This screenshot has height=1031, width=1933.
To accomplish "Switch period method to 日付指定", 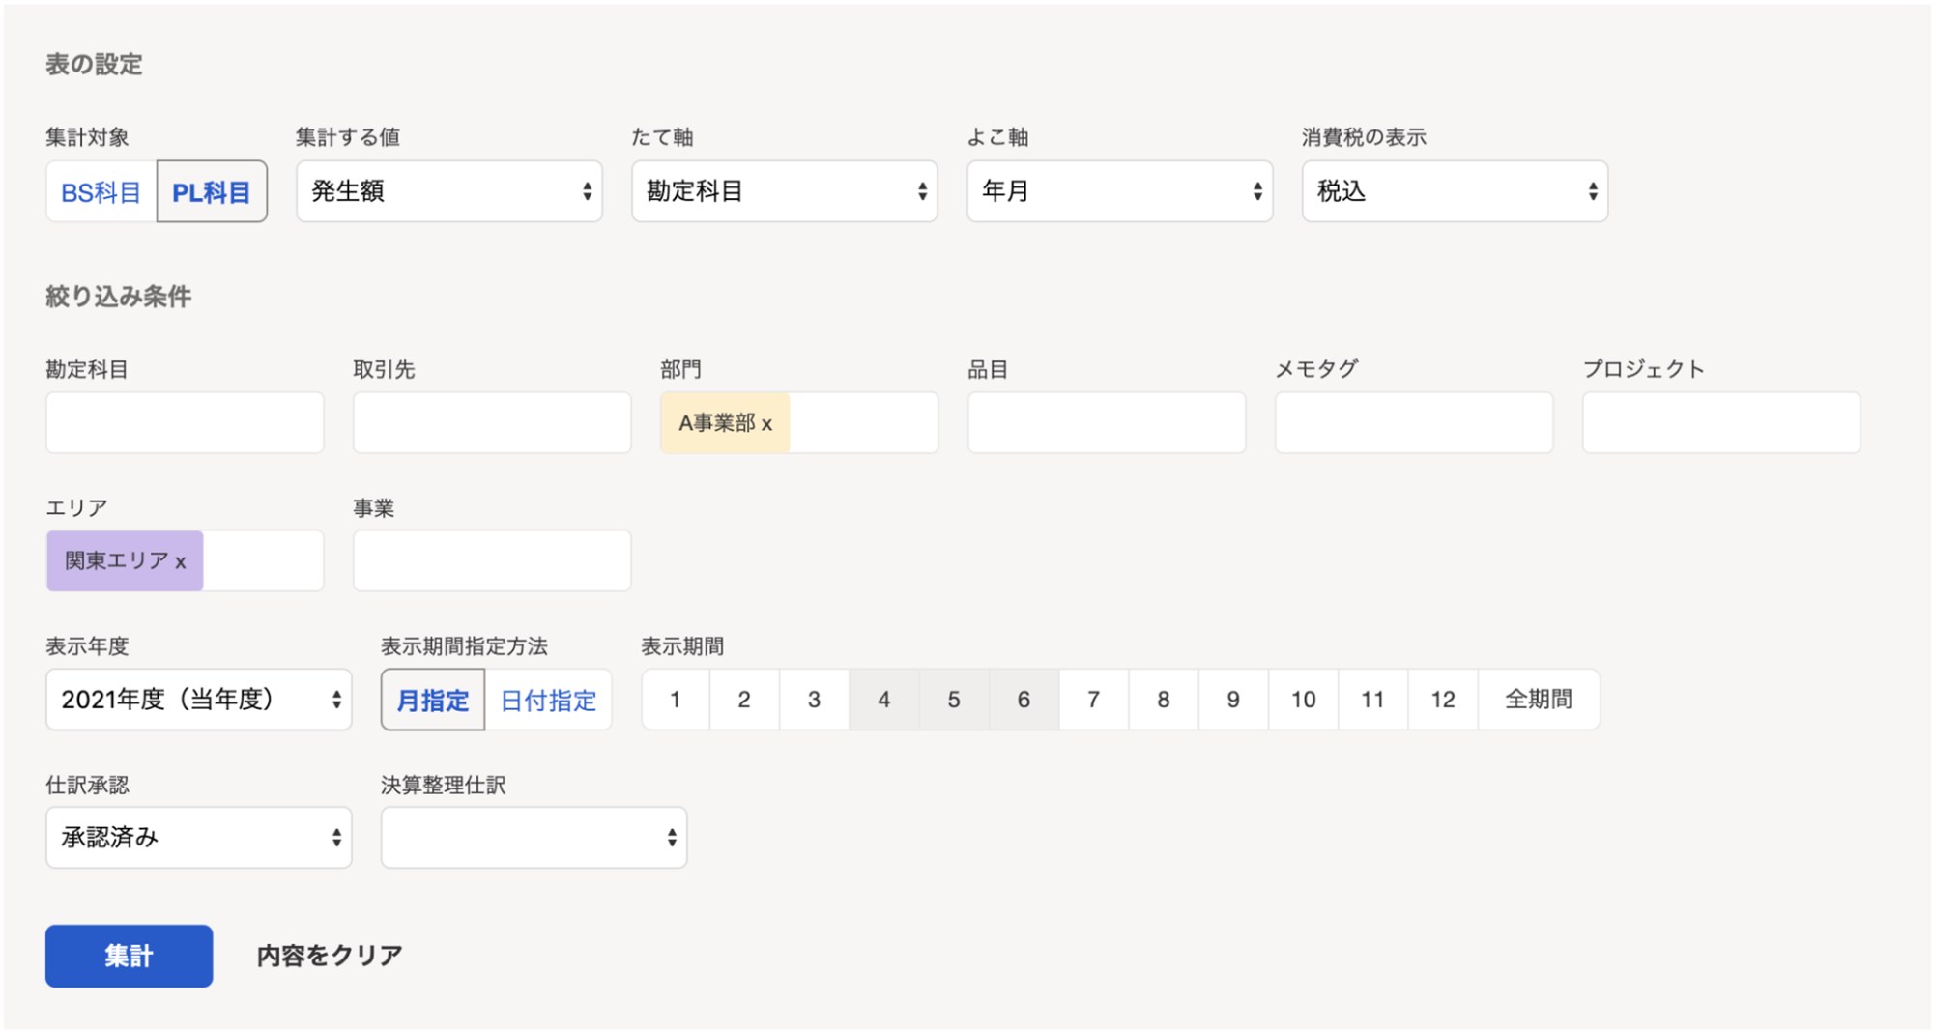I will 548,700.
